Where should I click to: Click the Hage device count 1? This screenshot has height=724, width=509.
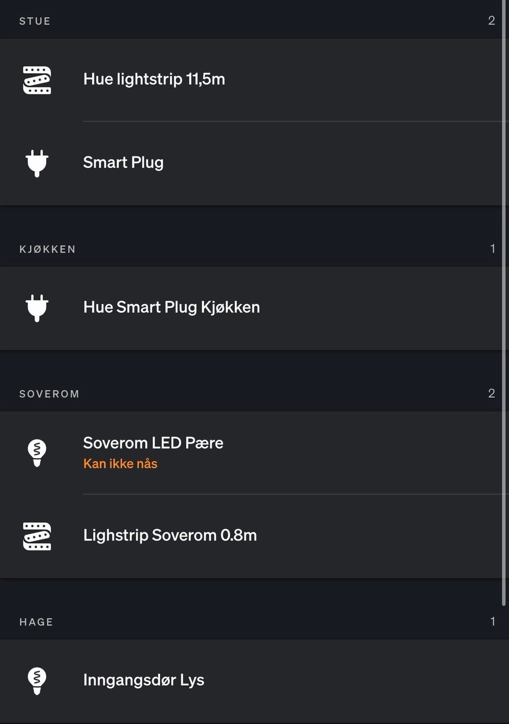pos(493,622)
